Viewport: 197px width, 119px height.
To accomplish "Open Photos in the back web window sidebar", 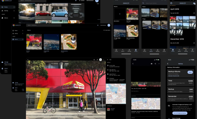I will pyautogui.click(x=8, y=7).
